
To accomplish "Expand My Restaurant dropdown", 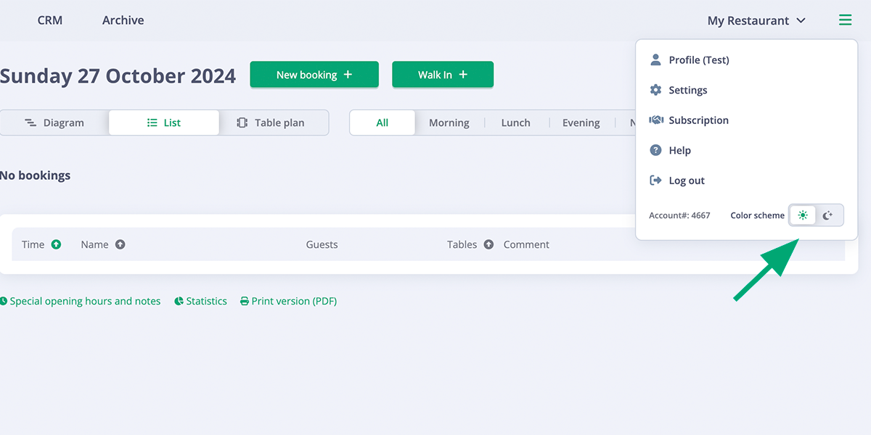I will coord(756,20).
